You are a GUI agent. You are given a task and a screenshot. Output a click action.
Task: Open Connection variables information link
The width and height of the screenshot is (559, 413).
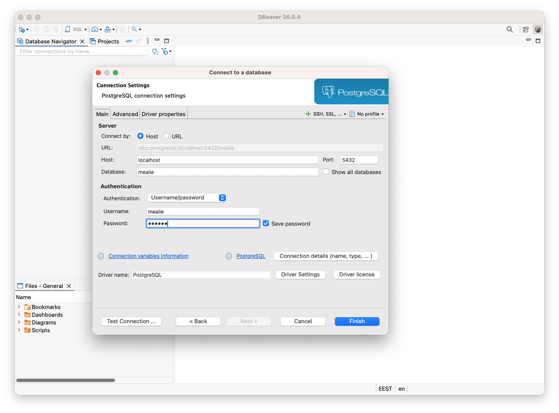[x=149, y=256]
